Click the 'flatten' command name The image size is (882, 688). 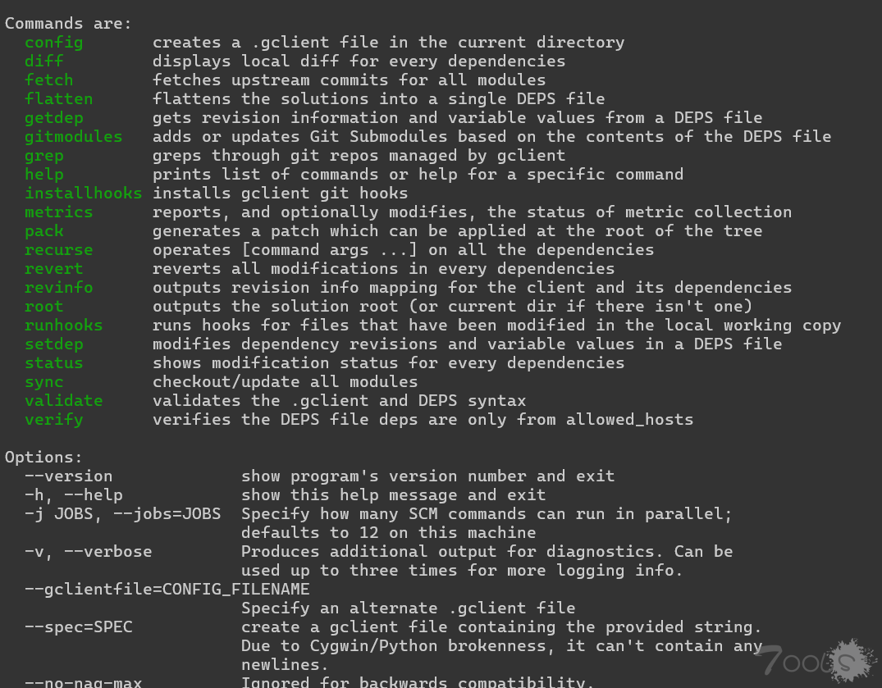coord(58,98)
